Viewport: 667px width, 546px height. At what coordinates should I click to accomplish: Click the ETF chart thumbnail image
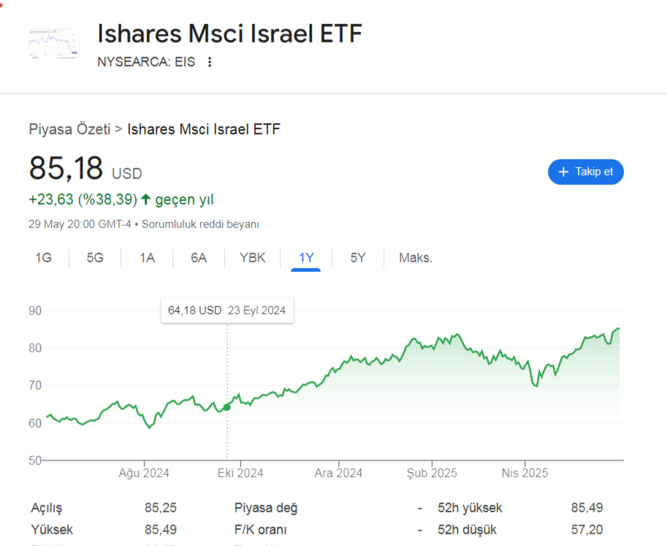coord(54,44)
